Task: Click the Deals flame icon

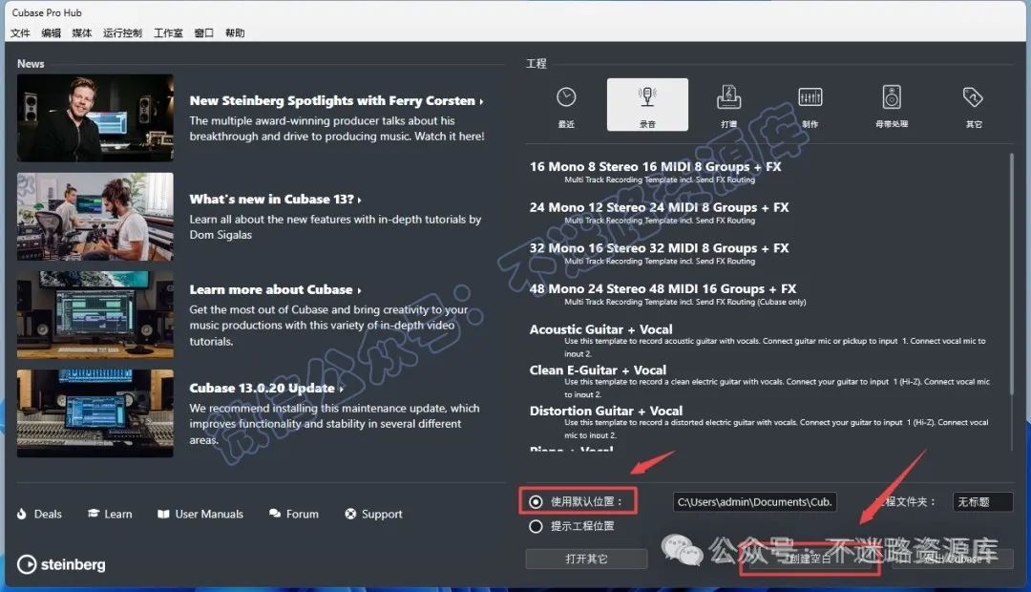Action: [22, 514]
